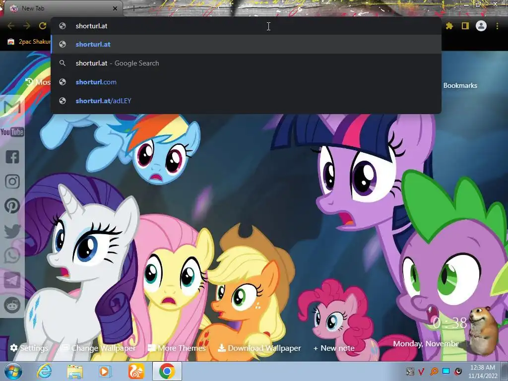Open new tab page Settings
This screenshot has width=508, height=381.
(29, 348)
